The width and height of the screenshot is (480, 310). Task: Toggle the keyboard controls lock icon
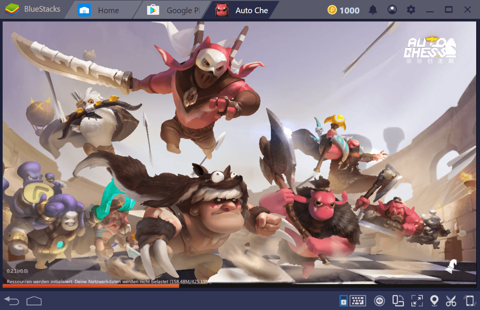[344, 301]
